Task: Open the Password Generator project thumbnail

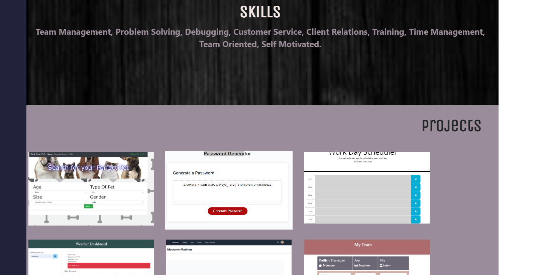Action: (229, 190)
